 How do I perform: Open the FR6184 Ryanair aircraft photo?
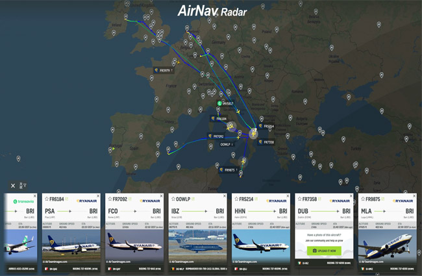(71, 246)
